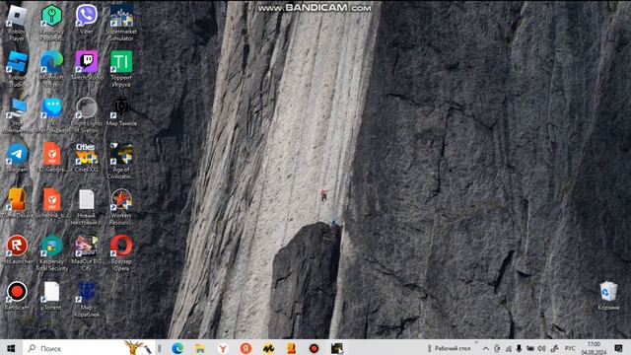
Task: Open the VK Мессенджер shortcut
Action: point(51,115)
